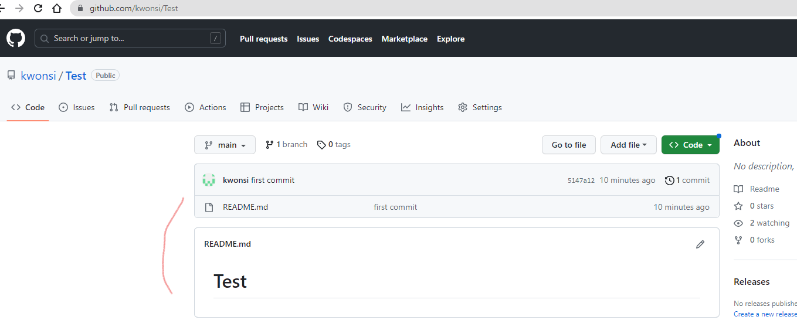797x320 pixels.
Task: Expand the Add file dropdown
Action: click(x=629, y=145)
